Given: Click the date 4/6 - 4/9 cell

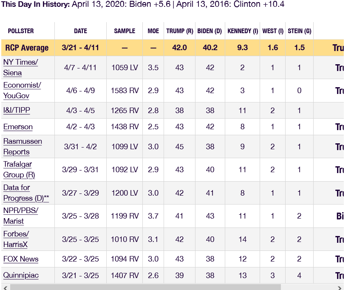Looking at the screenshot, I should click(x=80, y=91).
